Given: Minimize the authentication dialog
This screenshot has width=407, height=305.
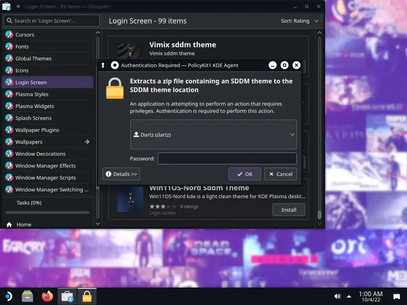Looking at the screenshot, I should (273, 66).
